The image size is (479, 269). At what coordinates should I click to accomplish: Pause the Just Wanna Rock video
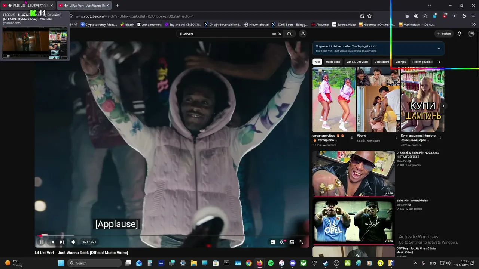pyautogui.click(x=41, y=242)
